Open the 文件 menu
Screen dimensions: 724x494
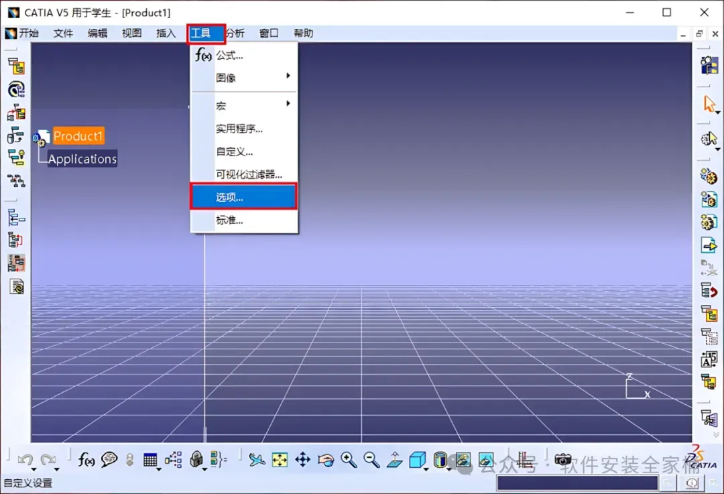pos(63,34)
